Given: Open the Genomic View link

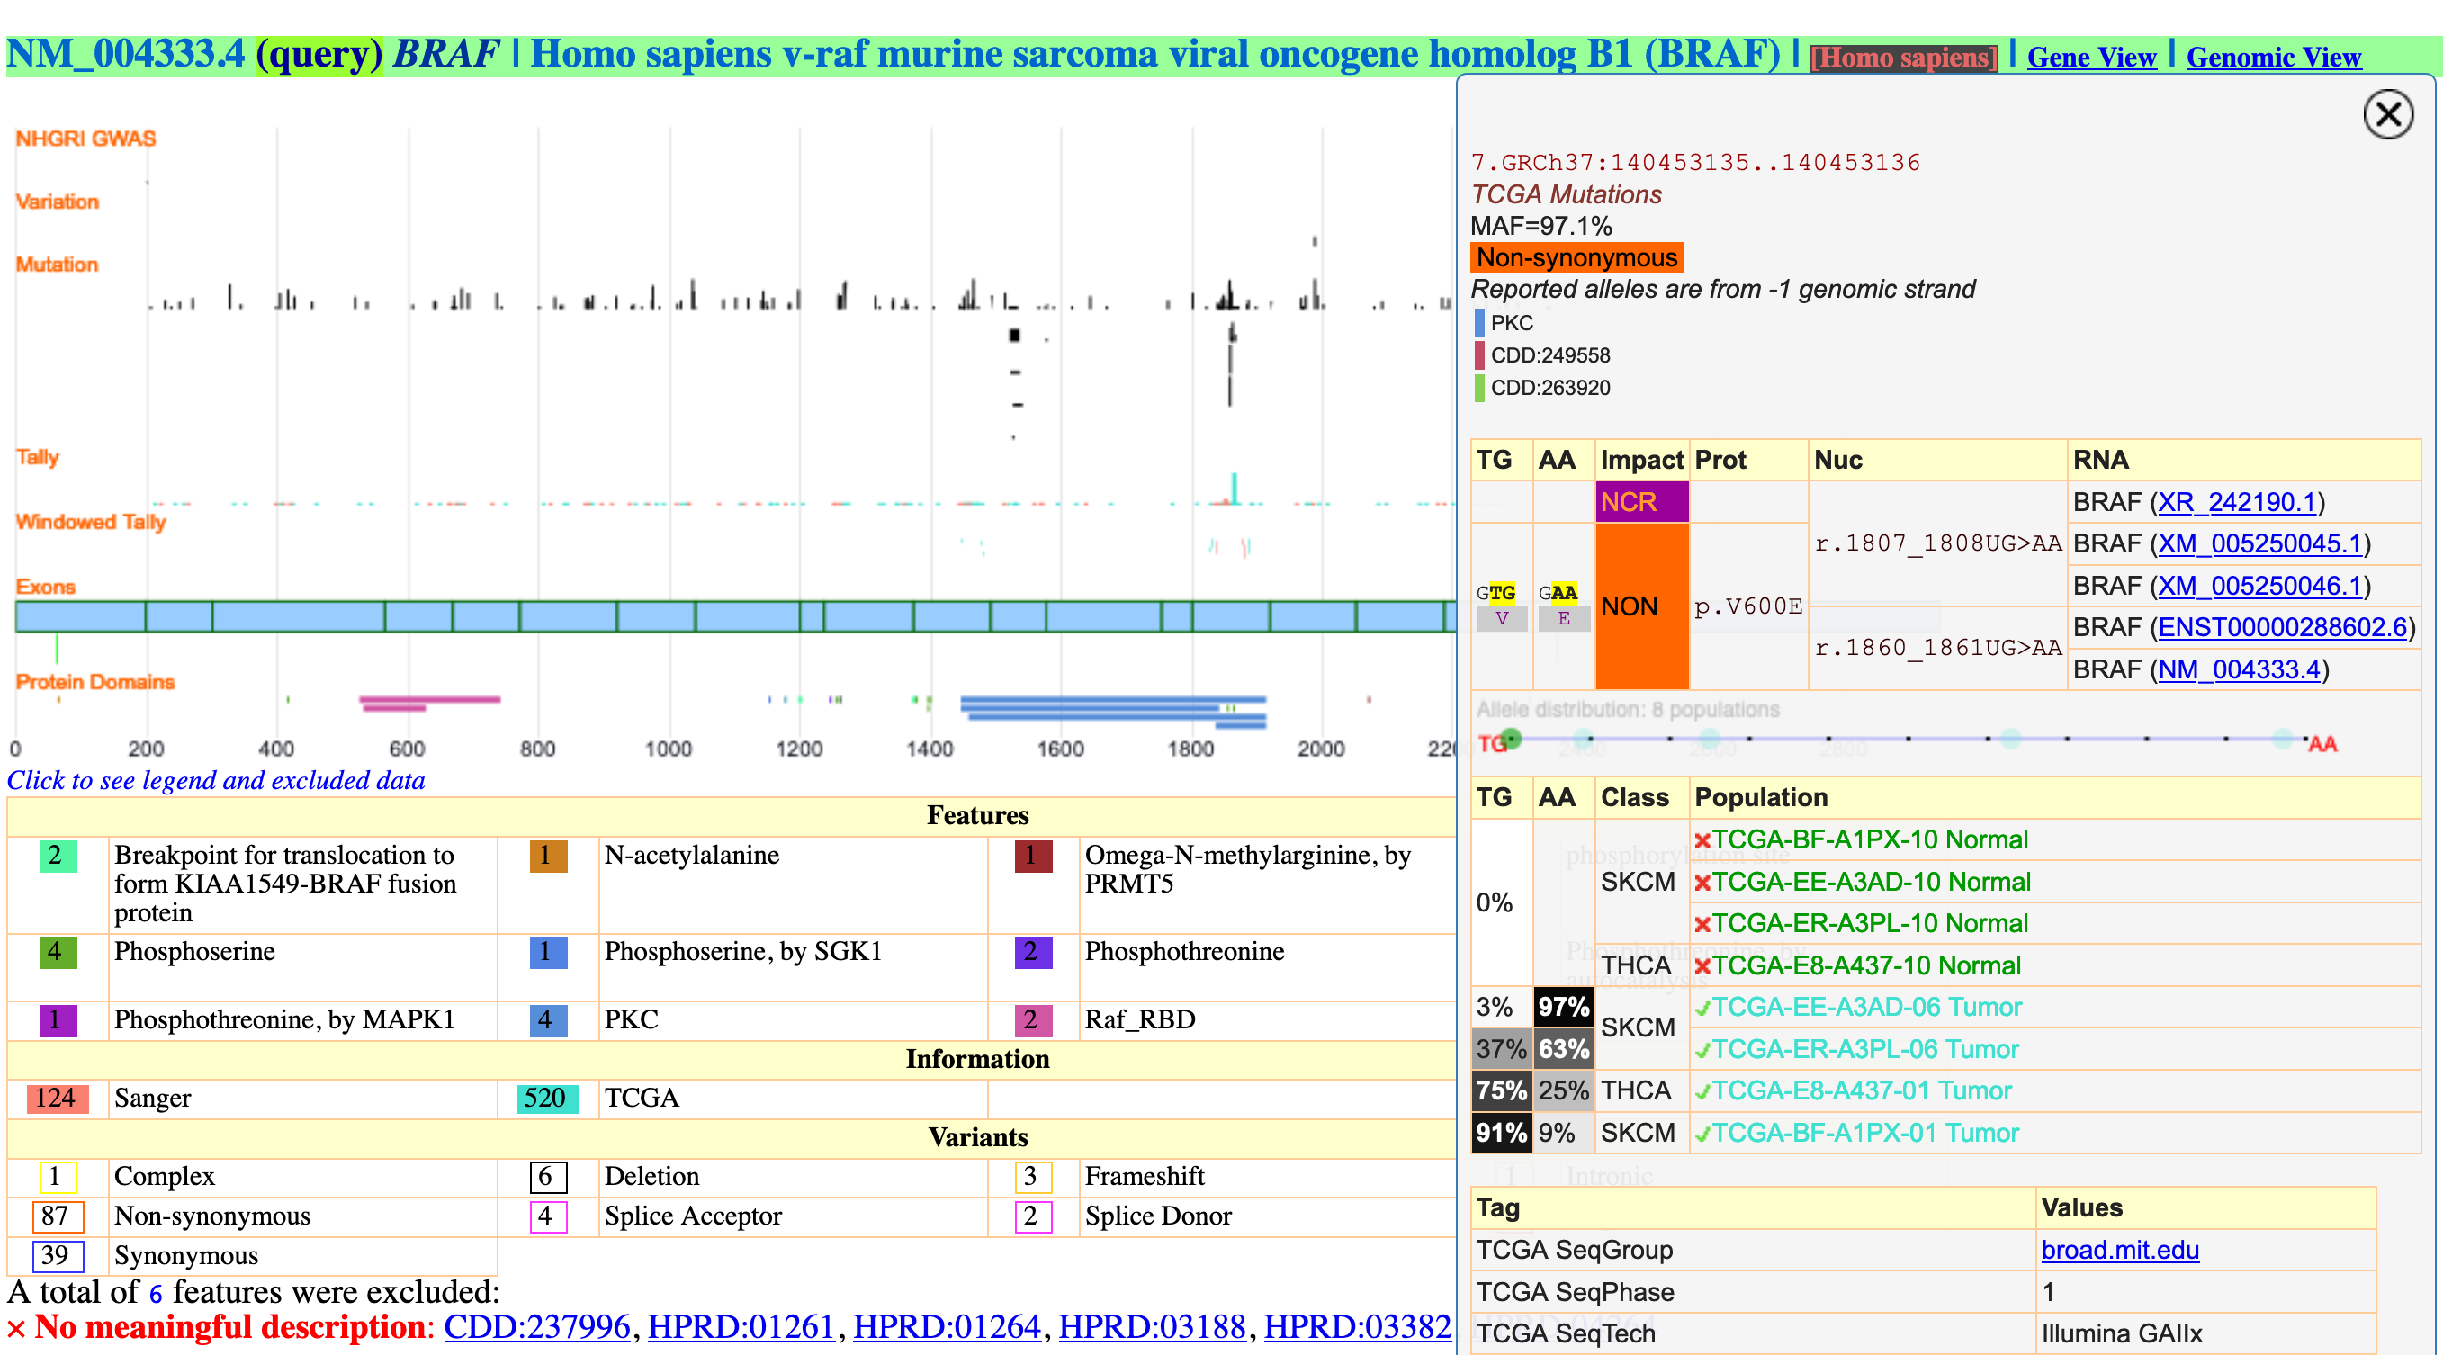Looking at the screenshot, I should (2272, 57).
